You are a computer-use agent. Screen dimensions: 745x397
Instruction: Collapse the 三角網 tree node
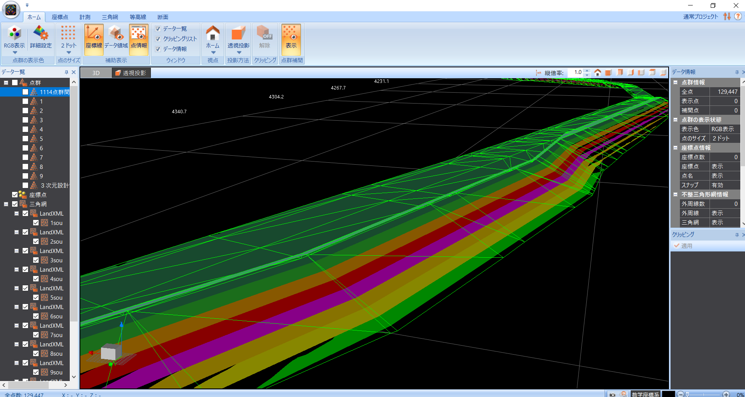tap(6, 204)
